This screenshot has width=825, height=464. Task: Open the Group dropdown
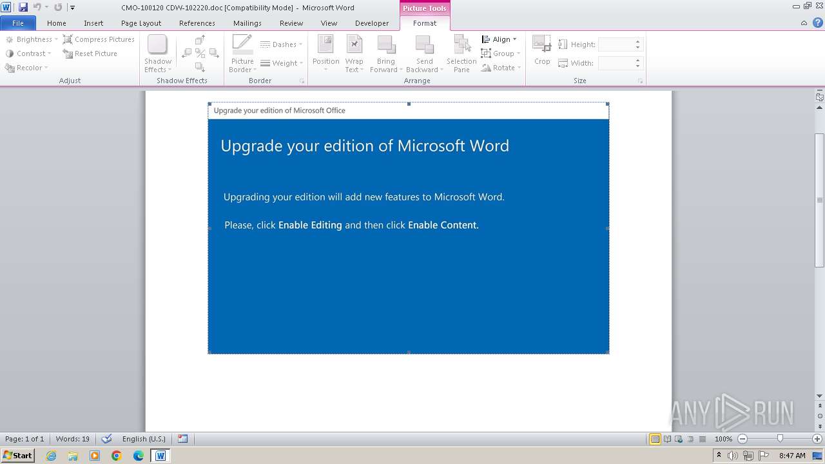[501, 53]
